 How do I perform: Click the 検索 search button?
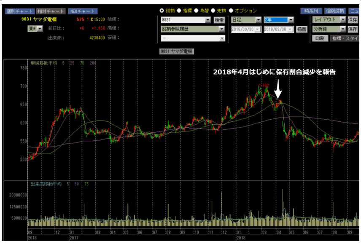(219, 20)
